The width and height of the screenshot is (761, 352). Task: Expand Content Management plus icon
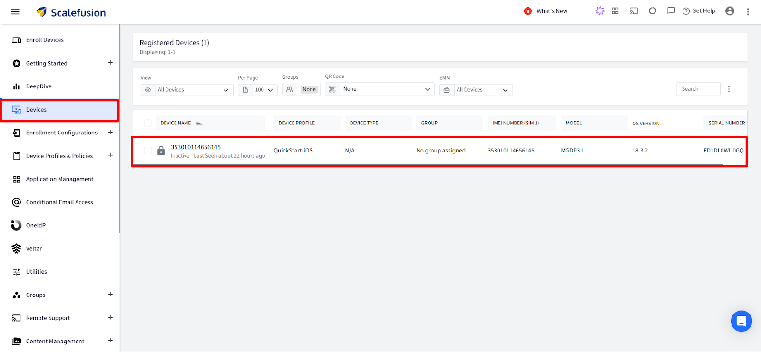[x=110, y=341]
